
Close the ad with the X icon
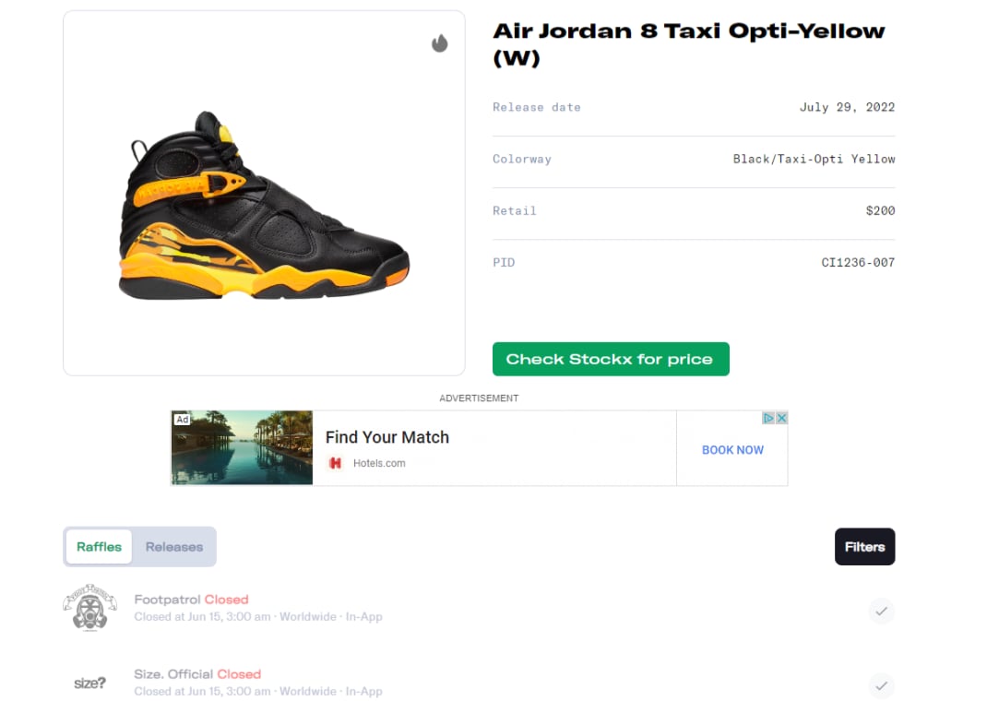point(781,418)
